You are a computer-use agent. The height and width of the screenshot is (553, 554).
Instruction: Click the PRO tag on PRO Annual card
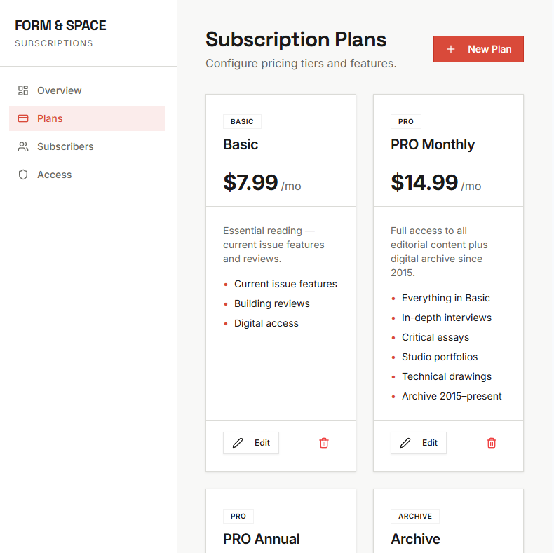[x=238, y=517]
